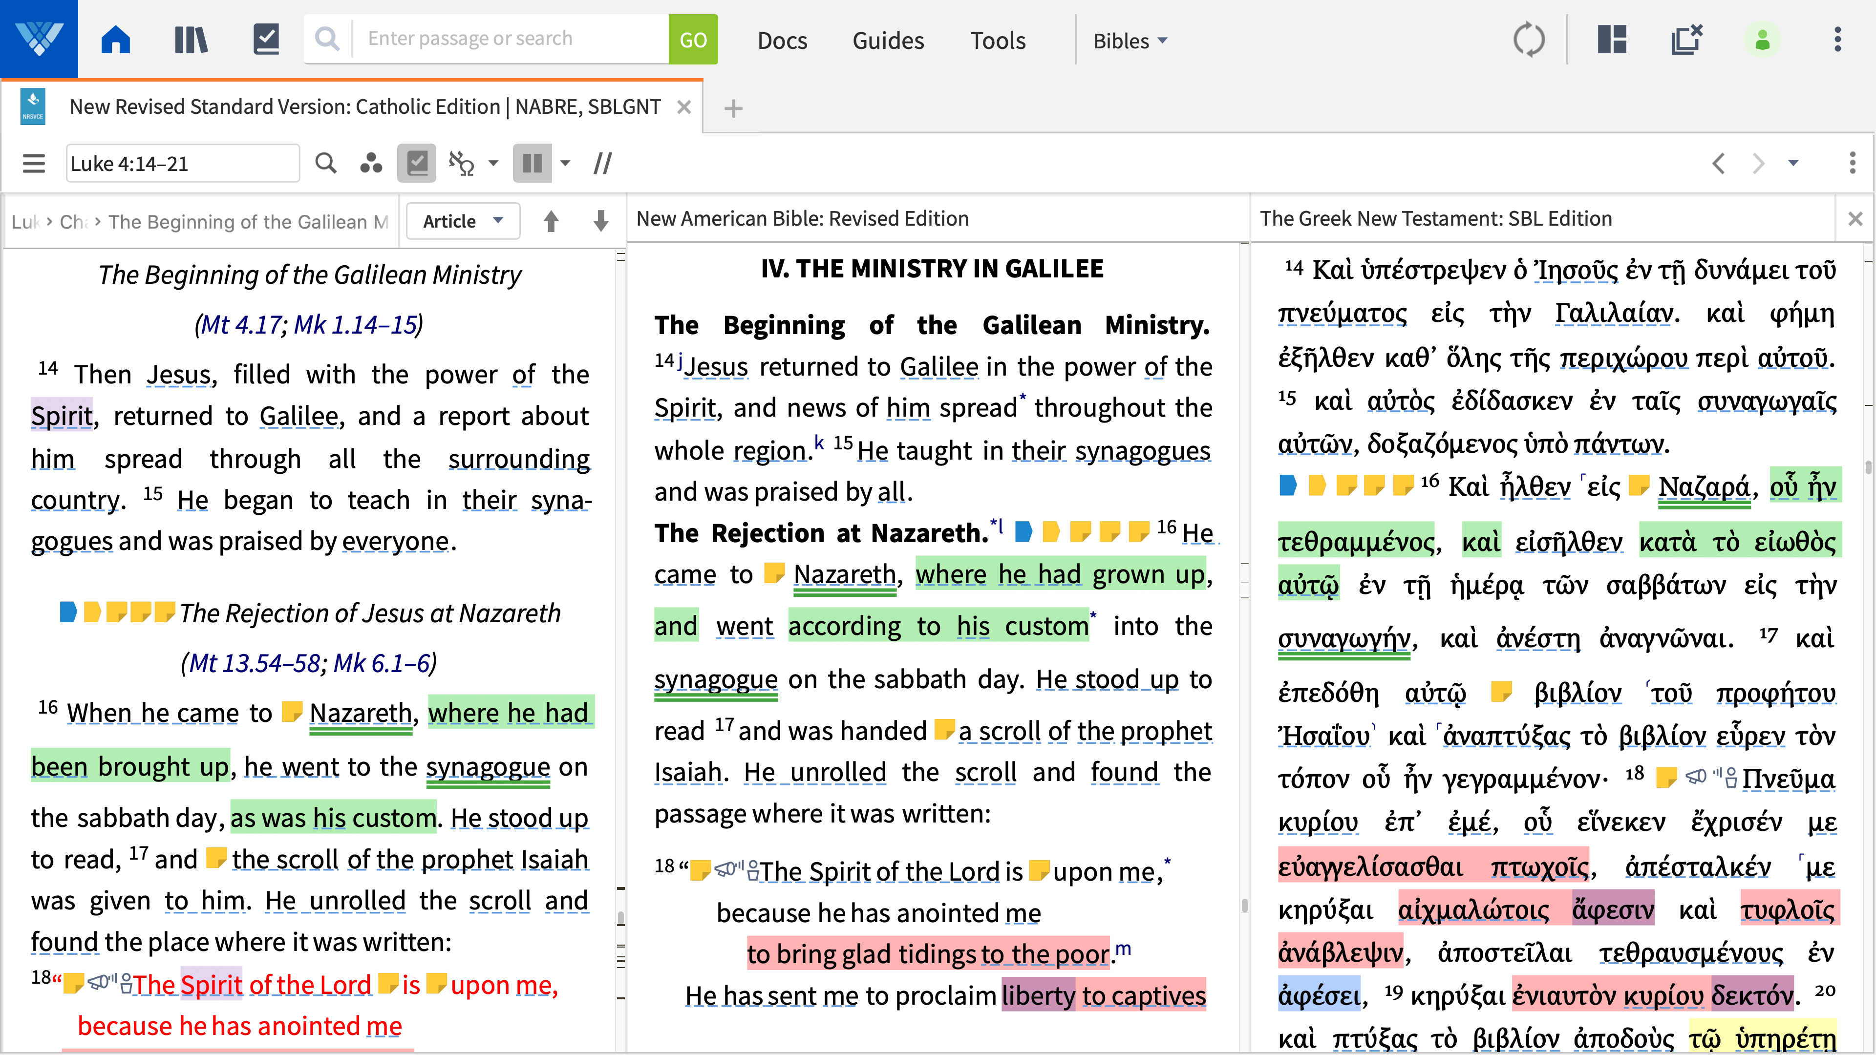Open the history dropdown arrow

(x=1794, y=163)
